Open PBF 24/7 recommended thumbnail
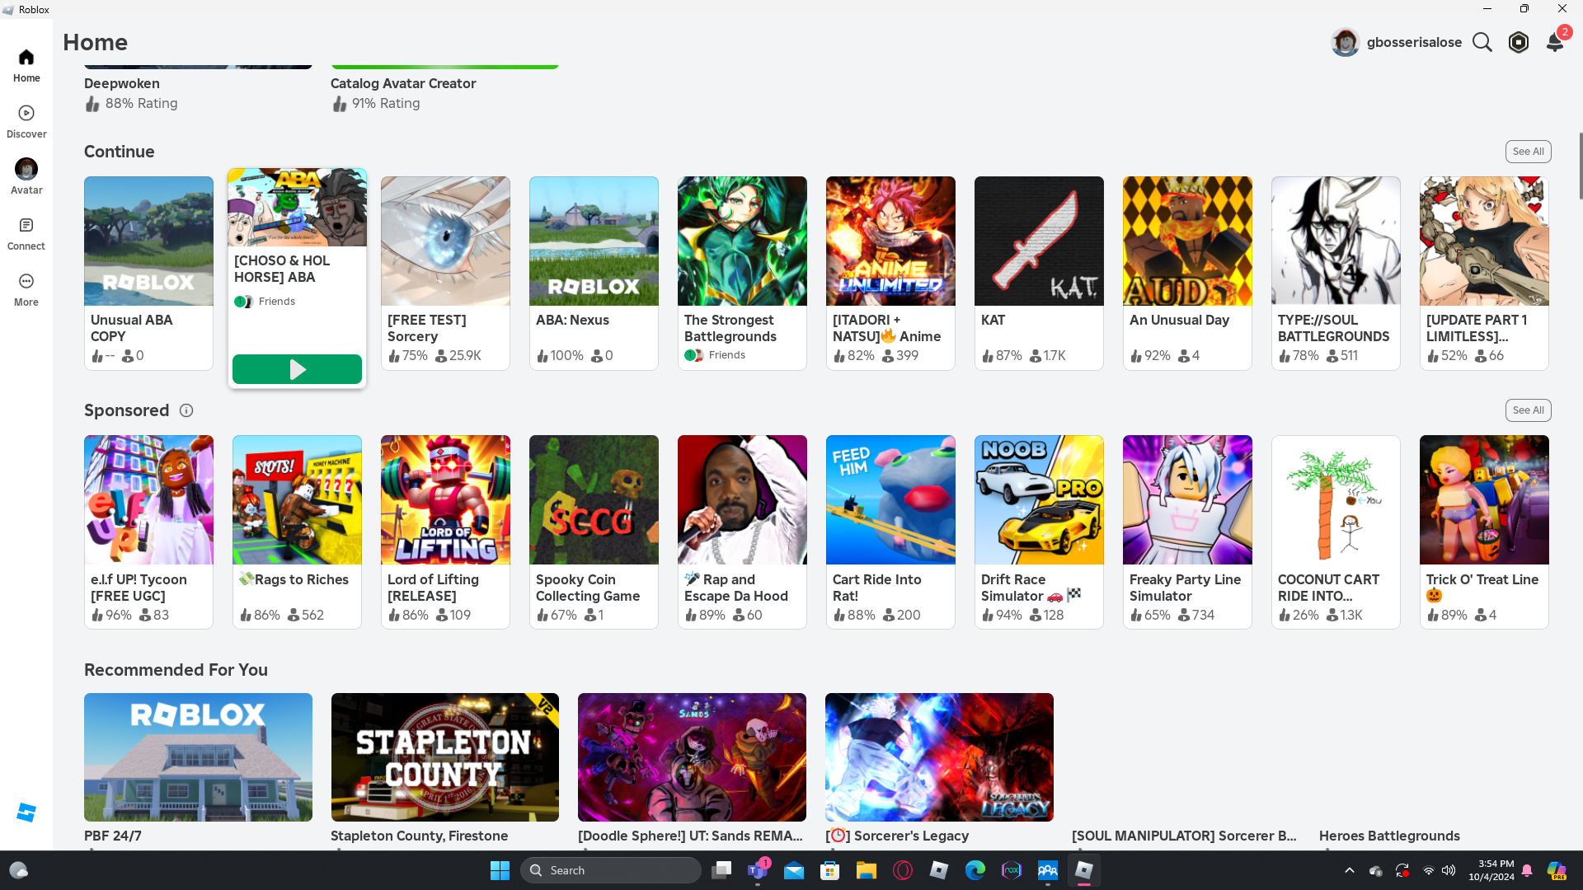Screen dimensions: 1583x890 [x=198, y=757]
